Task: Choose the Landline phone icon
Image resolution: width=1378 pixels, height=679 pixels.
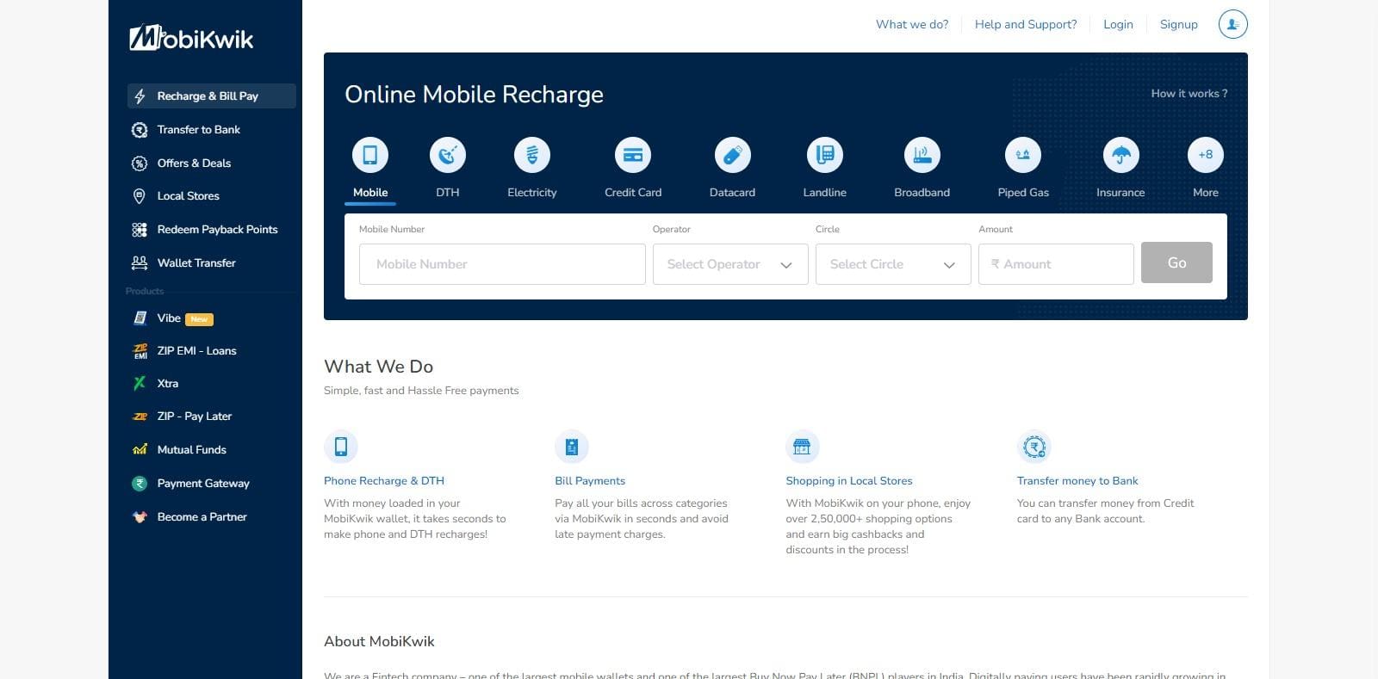Action: [x=825, y=155]
